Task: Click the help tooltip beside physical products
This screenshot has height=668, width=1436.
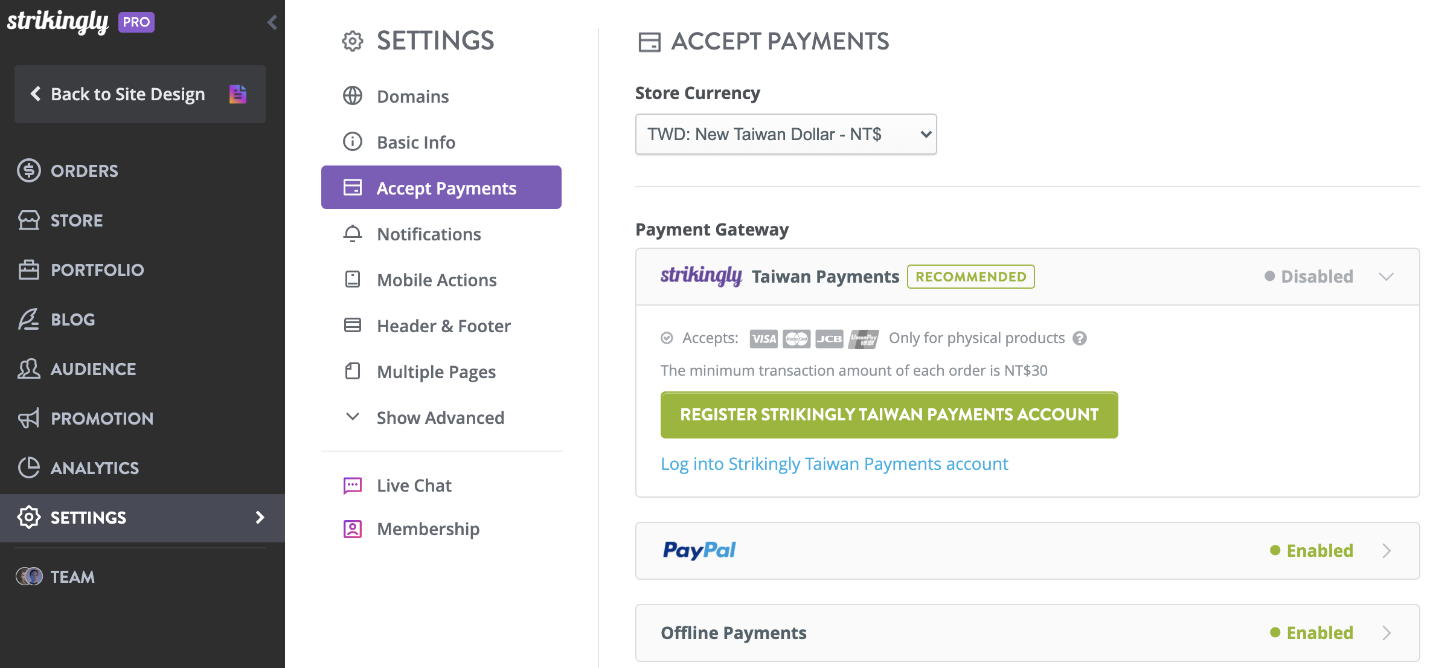Action: [1079, 338]
